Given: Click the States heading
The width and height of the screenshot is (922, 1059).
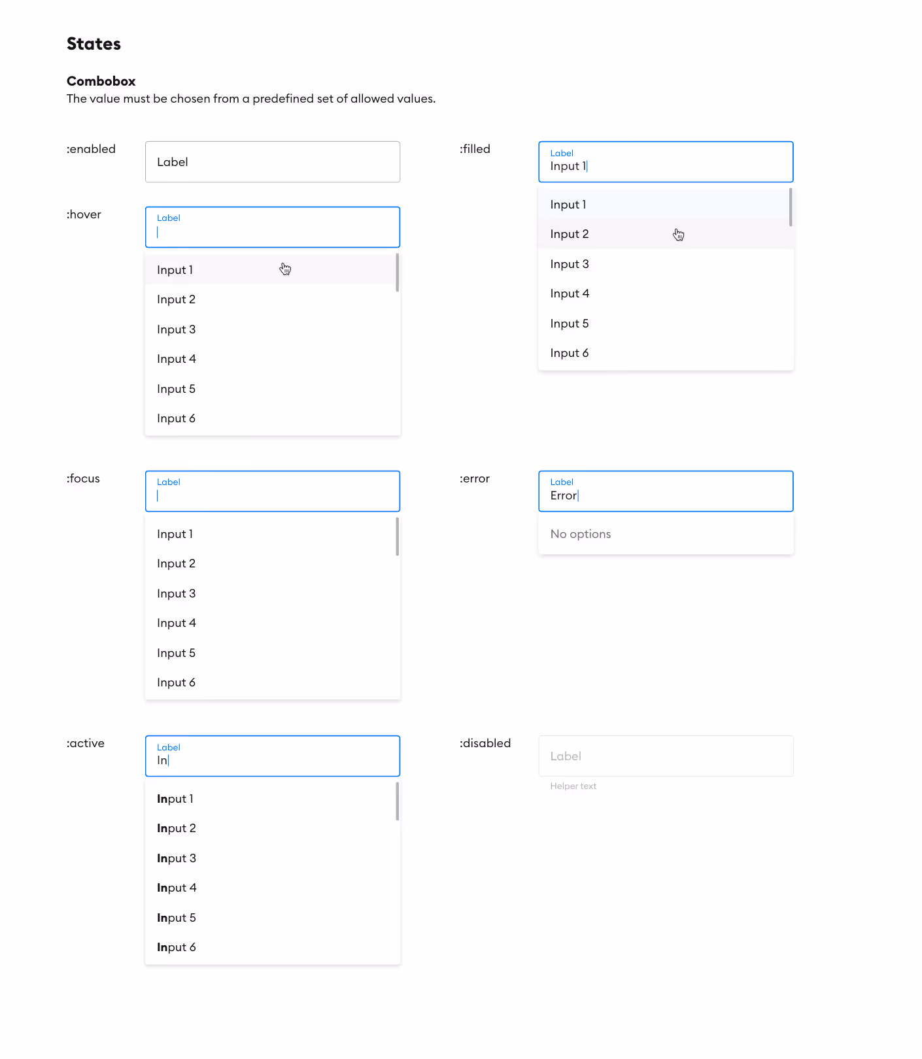Looking at the screenshot, I should click(x=94, y=43).
